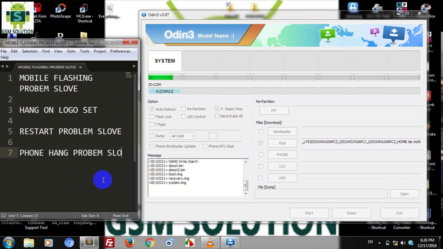443x249 pixels.
Task: Click the unsaved dot on the Sublime tab
Action: click(80, 67)
